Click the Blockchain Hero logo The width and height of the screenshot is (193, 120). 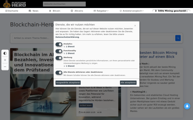tap(14, 4)
